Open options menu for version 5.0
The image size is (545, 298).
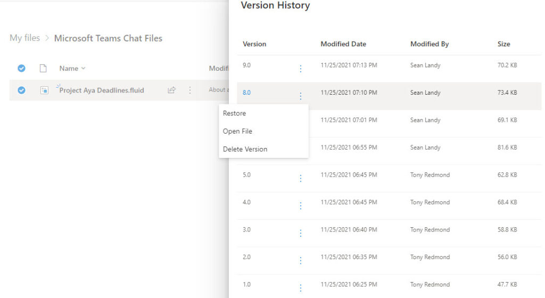[301, 178]
